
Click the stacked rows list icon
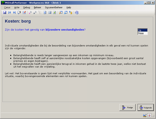[50, 13]
